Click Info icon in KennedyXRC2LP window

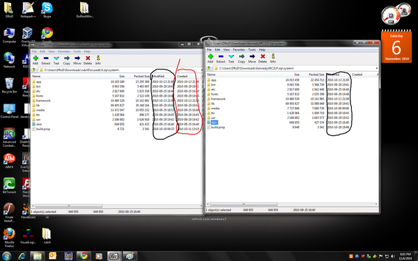click(273, 56)
